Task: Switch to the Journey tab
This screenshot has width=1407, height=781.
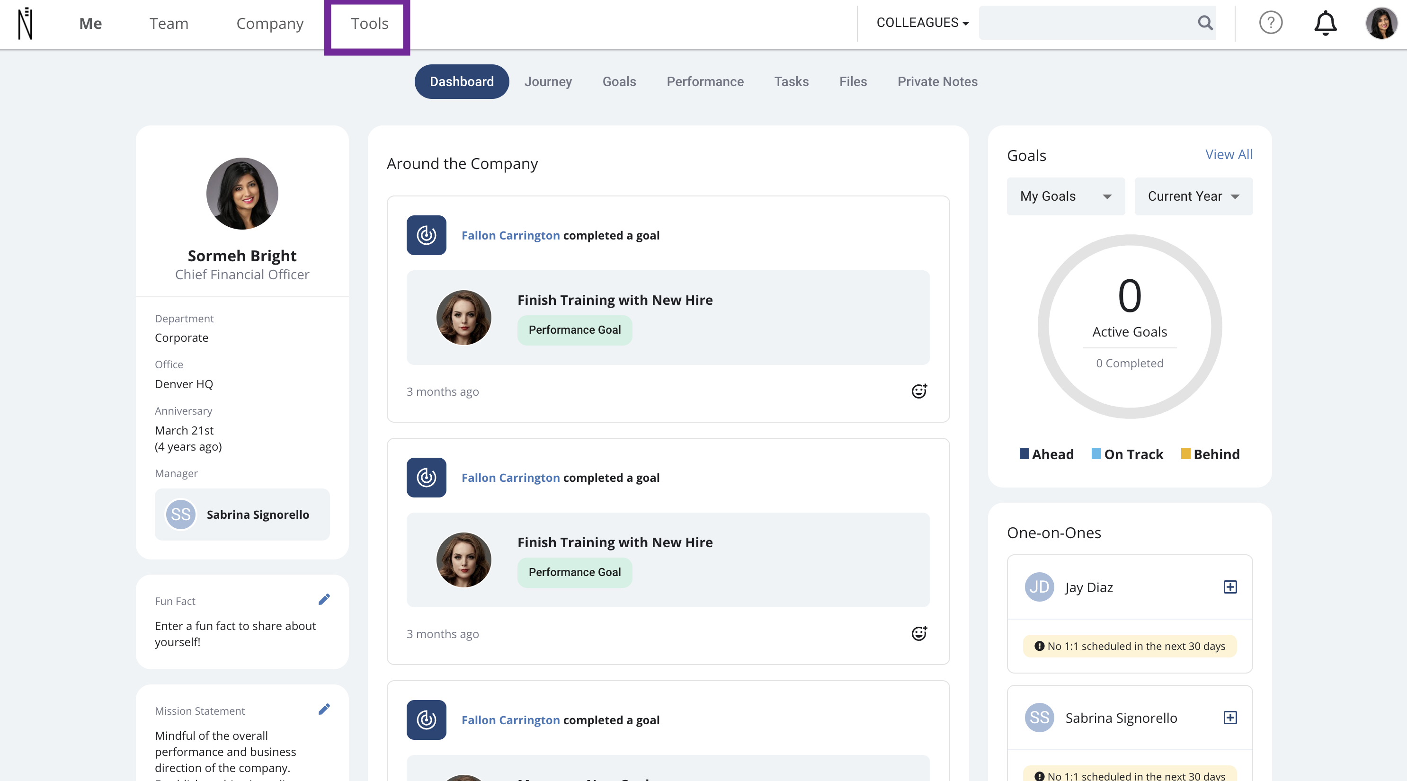Action: click(548, 82)
